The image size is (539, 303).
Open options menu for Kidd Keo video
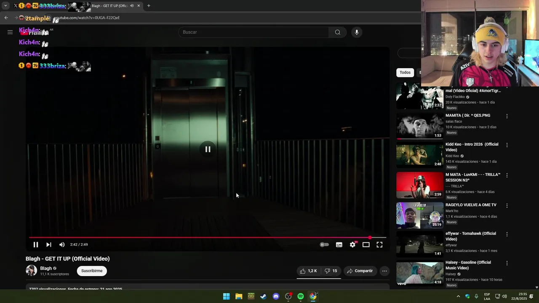click(x=507, y=145)
